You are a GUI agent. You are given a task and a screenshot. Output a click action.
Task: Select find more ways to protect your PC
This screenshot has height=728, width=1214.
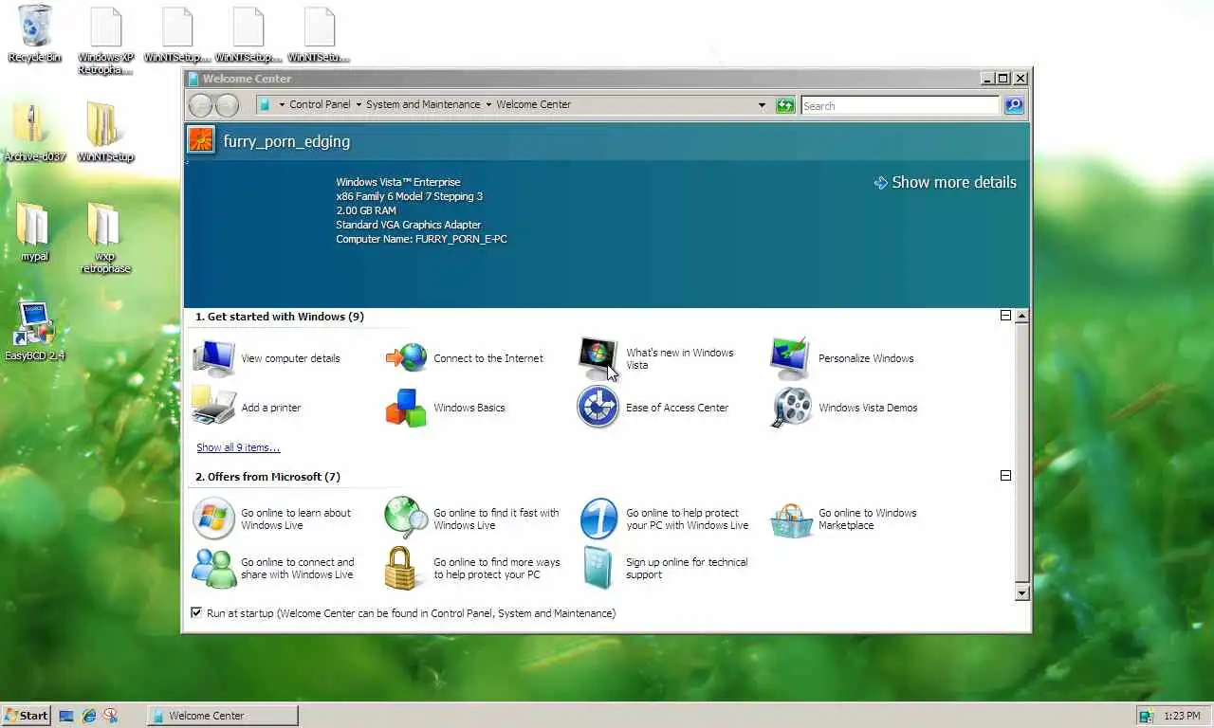pos(472,569)
